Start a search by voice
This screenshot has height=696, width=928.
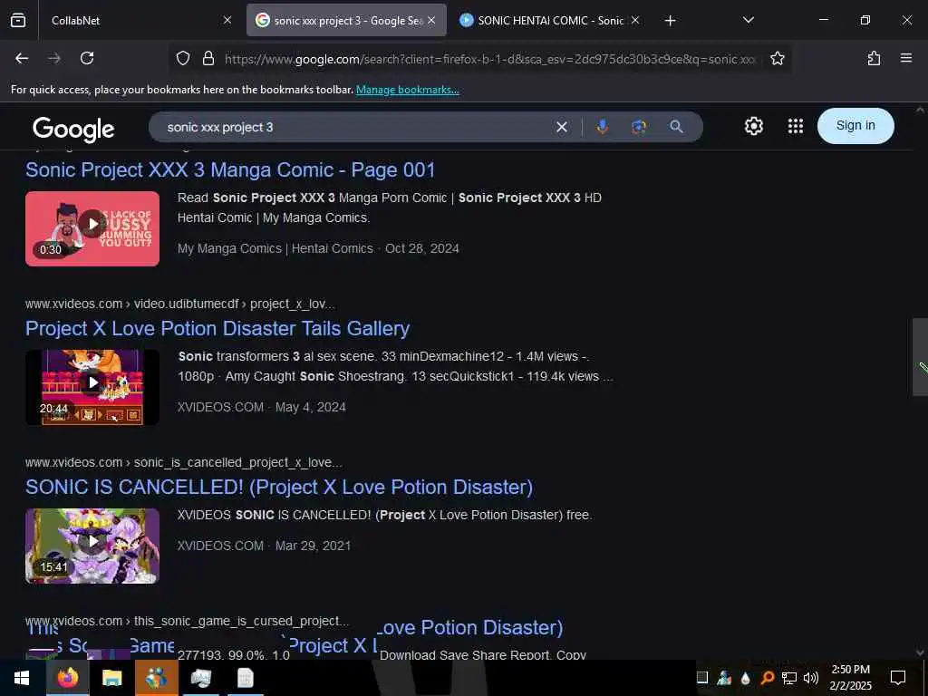[603, 127]
